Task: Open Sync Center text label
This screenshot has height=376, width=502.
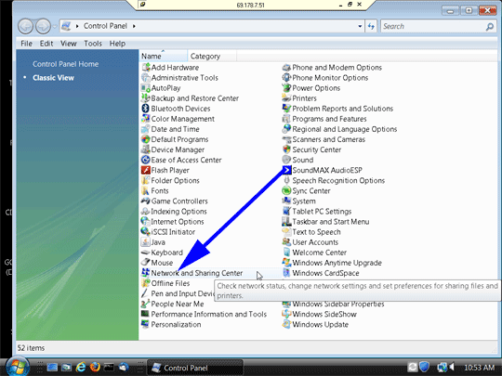Action: click(311, 191)
